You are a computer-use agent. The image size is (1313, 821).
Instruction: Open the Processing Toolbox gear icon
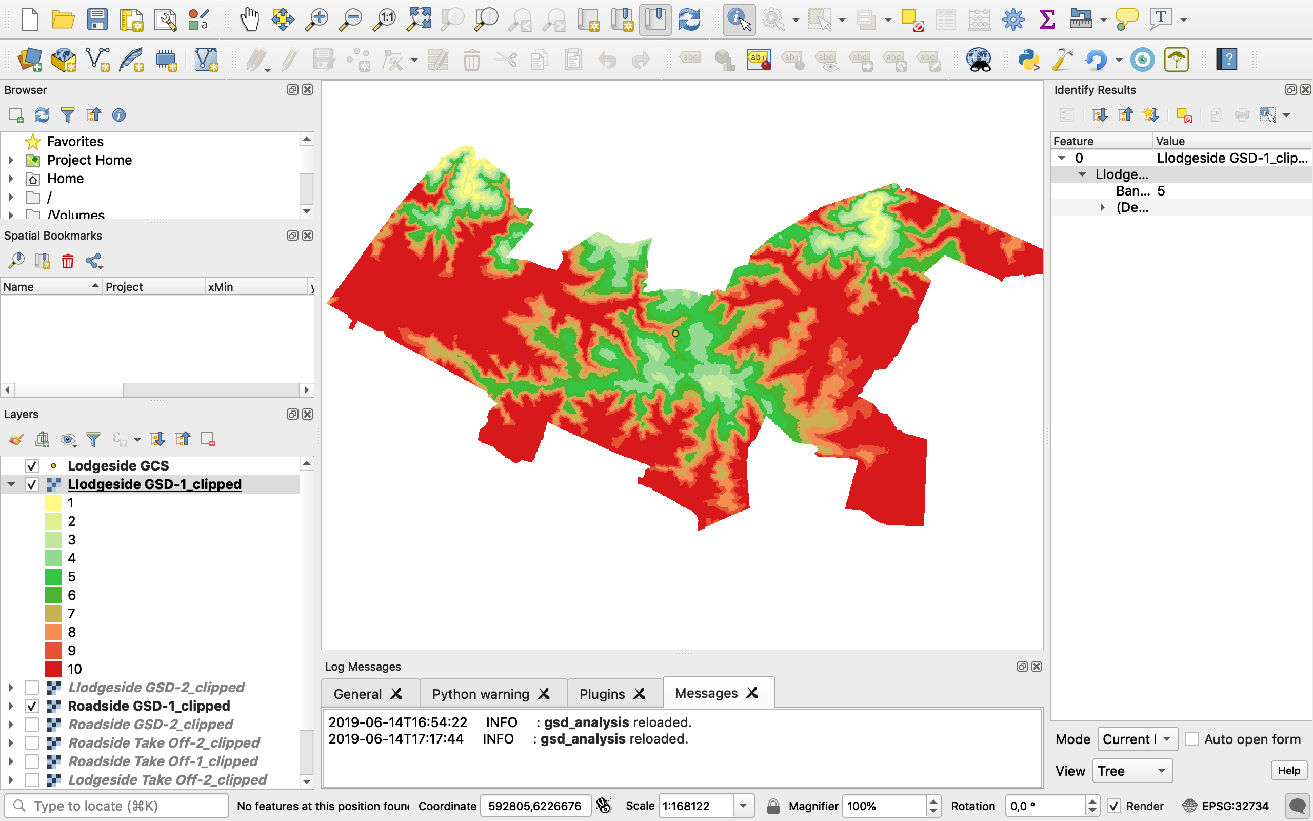pos(1013,19)
